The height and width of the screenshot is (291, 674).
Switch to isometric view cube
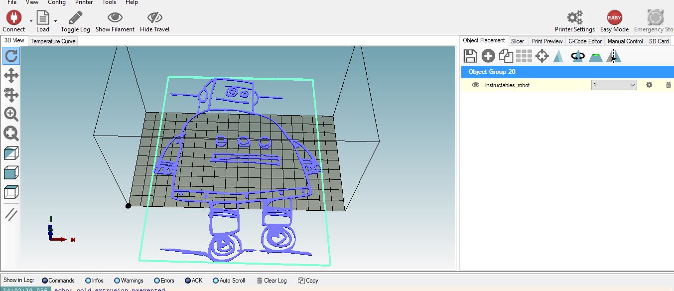(x=11, y=153)
